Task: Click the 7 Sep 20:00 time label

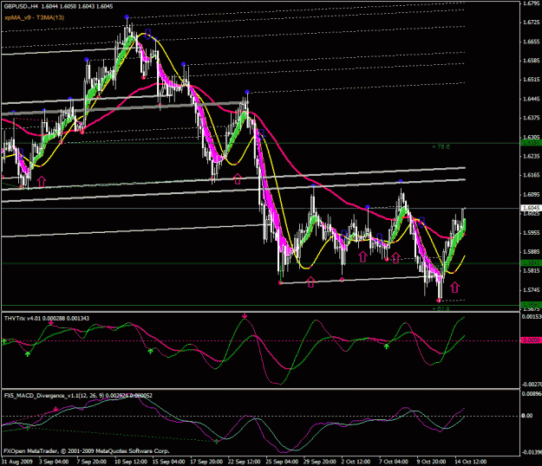Action: click(91, 462)
